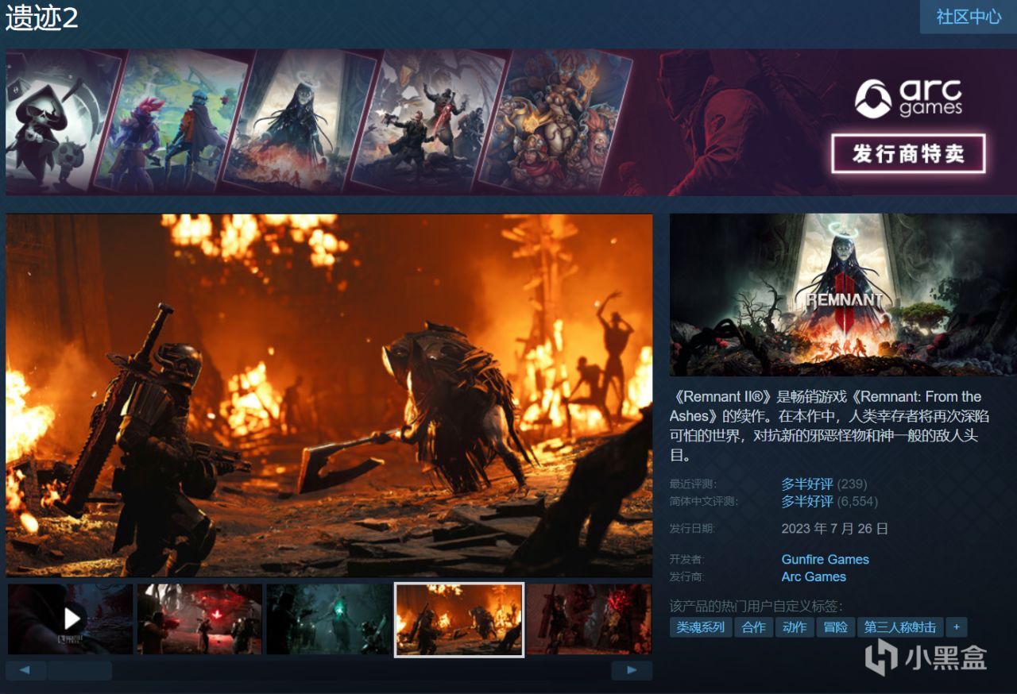
Task: Click the 开发者 label
Action: point(687,559)
